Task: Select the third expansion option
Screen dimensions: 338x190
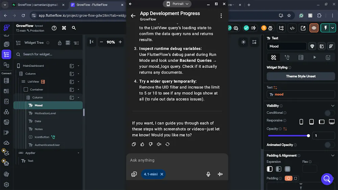Action: click(x=287, y=169)
